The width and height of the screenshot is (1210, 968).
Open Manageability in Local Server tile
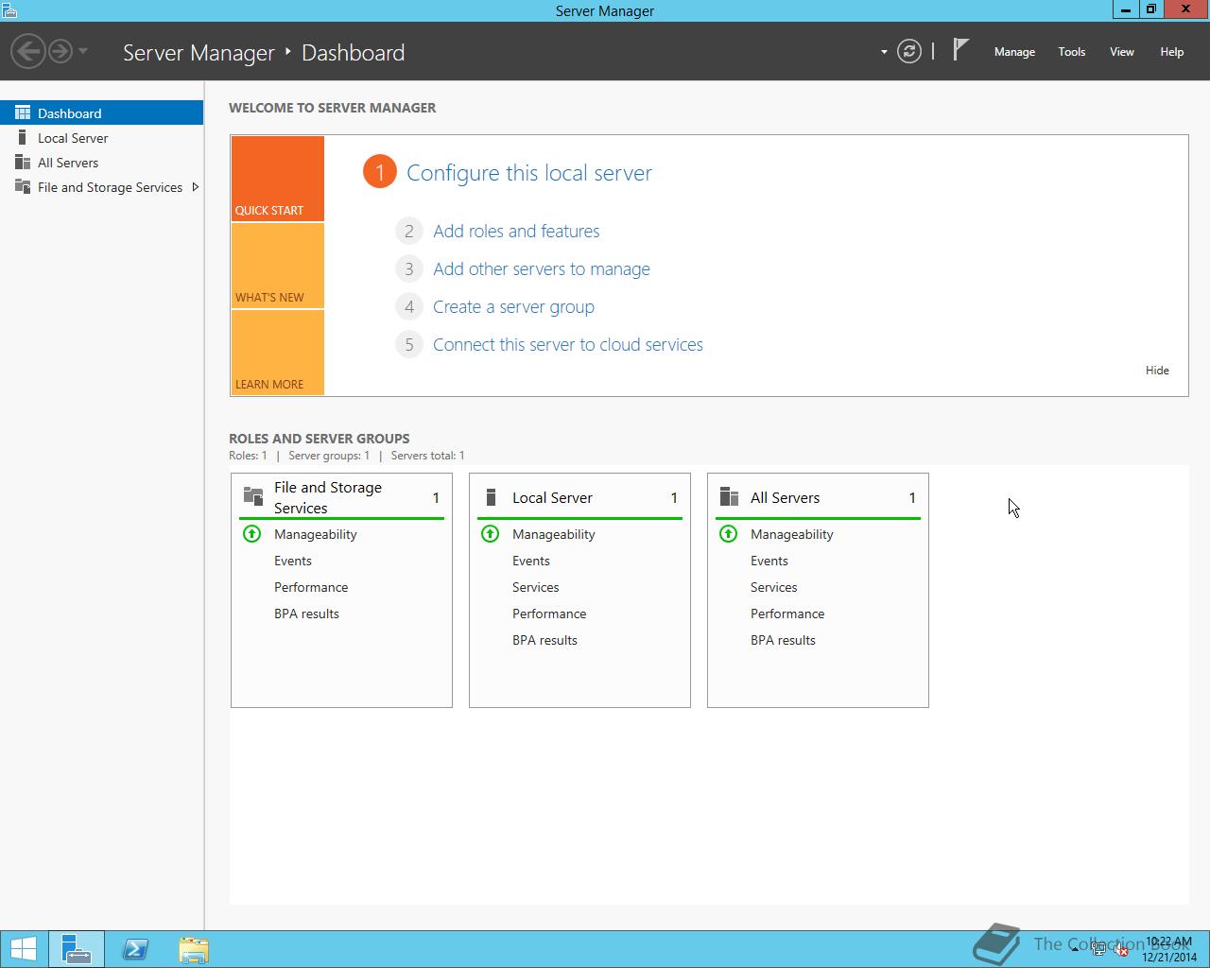pyautogui.click(x=554, y=534)
